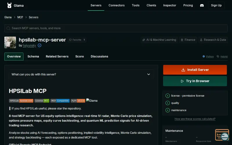The image size is (232, 145).
Task: Click the A grade icon for license
Action: click(168, 96)
